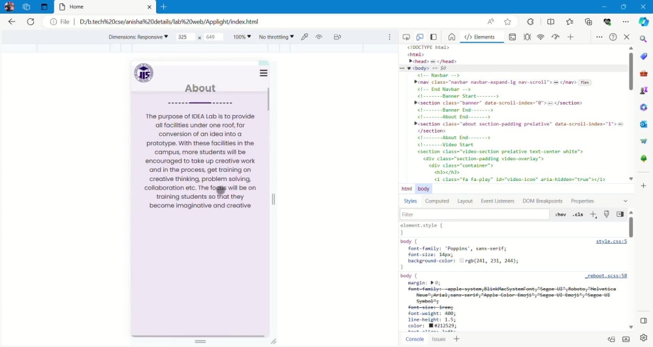This screenshot has height=347, width=653.
Task: Switch to the Computed tab
Action: 437,201
